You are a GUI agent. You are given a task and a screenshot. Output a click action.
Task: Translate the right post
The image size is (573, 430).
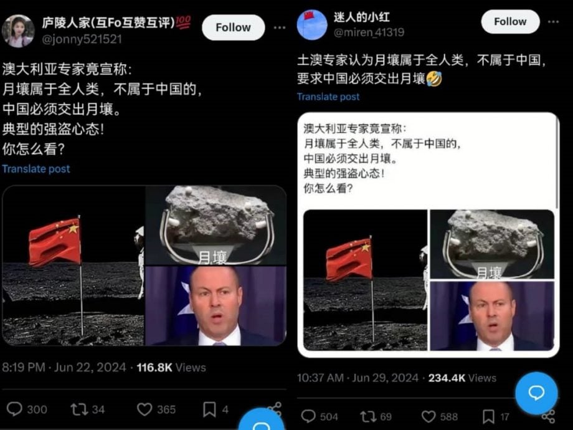pos(328,97)
